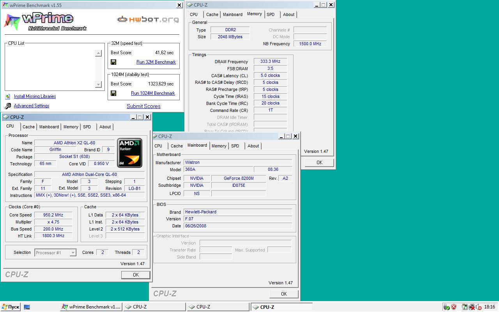Open the Processor #1 selection dropdown
Screen dimensions: 499x312
(x=73, y=253)
